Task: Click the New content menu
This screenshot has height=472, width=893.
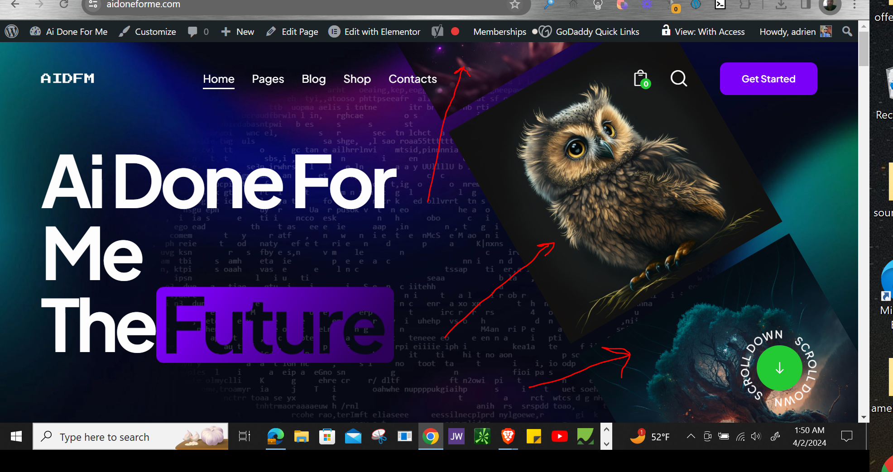Action: click(238, 32)
